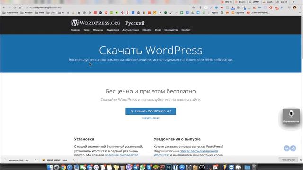
Task: Switch to the Downloads browser tab
Action: click(240, 2)
